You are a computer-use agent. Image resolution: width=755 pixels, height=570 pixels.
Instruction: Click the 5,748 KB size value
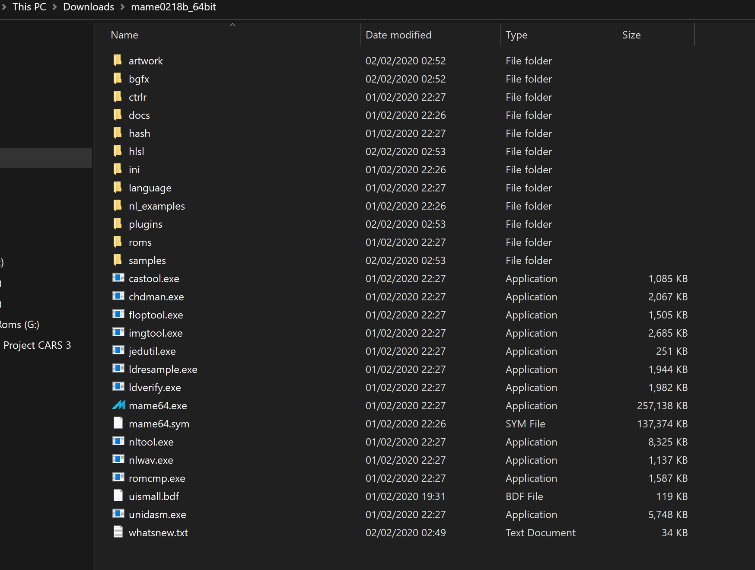[668, 515]
